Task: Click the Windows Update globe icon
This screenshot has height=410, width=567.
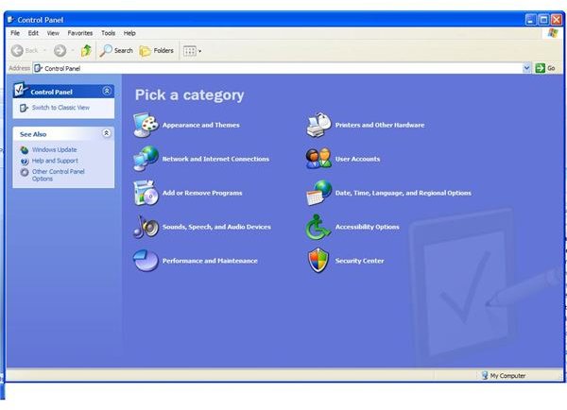Action: [25, 149]
